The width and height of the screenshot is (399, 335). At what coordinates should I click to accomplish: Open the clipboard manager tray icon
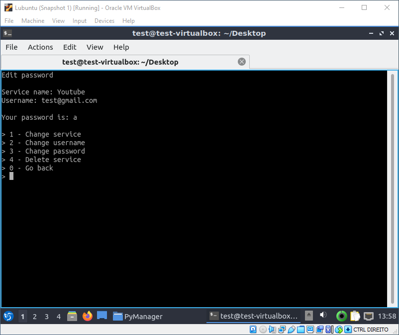point(355,316)
